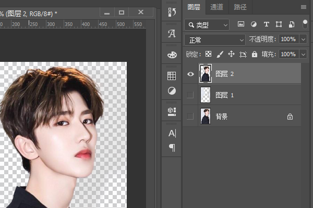313x208 pixels.
Task: Open the Adjustments panel icon
Action: [172, 91]
